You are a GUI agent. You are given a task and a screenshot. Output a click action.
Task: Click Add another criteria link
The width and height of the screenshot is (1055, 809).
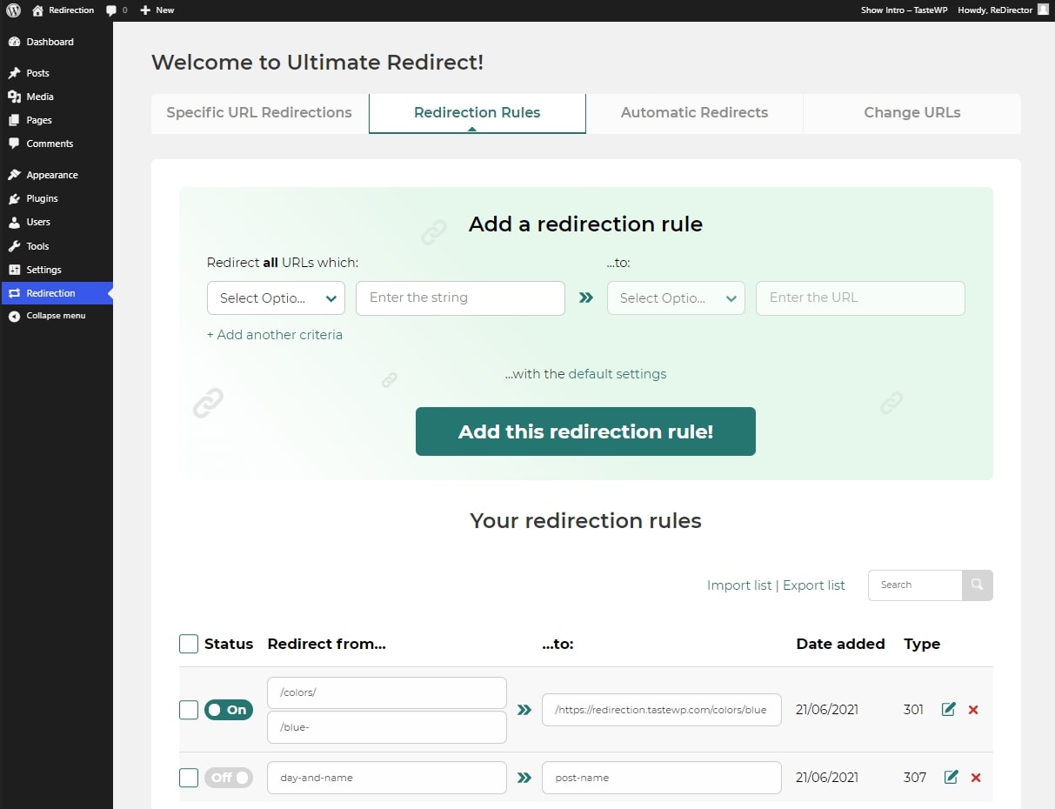[x=275, y=335]
